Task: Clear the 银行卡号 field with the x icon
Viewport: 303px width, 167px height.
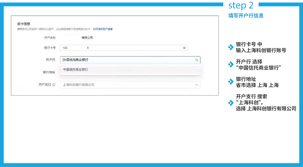Action: click(184, 48)
